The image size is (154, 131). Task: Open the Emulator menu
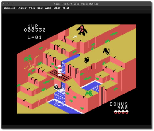click(x=22, y=8)
